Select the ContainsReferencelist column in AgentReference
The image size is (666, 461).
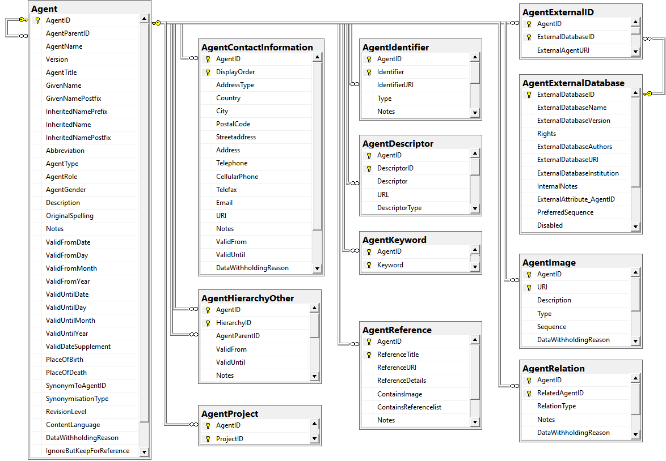[x=415, y=407]
